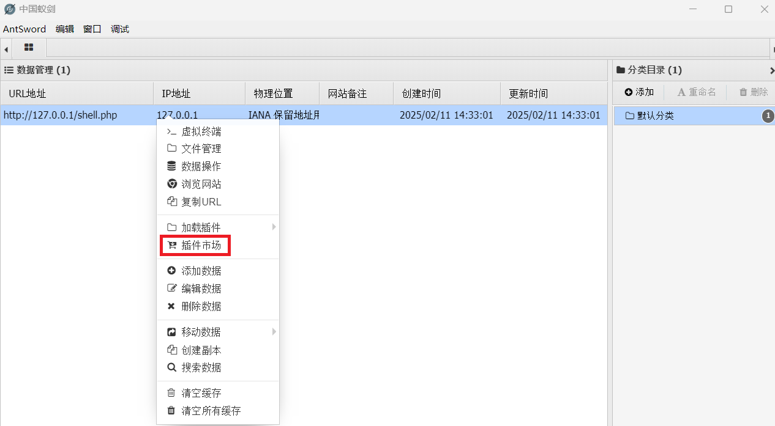Viewport: 775px width, 426px height.
Task: Sort by the IP地址 column header
Action: click(x=199, y=94)
